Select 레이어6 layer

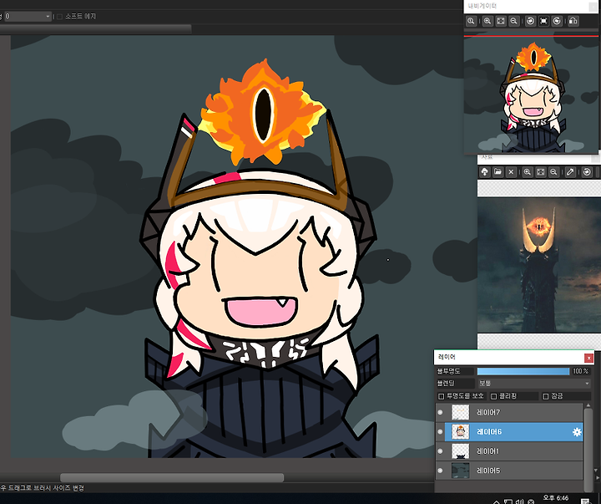pos(509,432)
